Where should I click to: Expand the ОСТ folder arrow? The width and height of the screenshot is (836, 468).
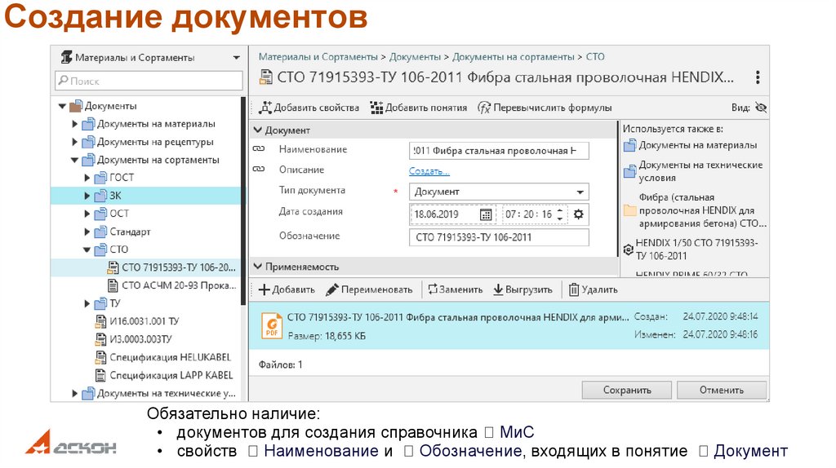click(x=87, y=214)
